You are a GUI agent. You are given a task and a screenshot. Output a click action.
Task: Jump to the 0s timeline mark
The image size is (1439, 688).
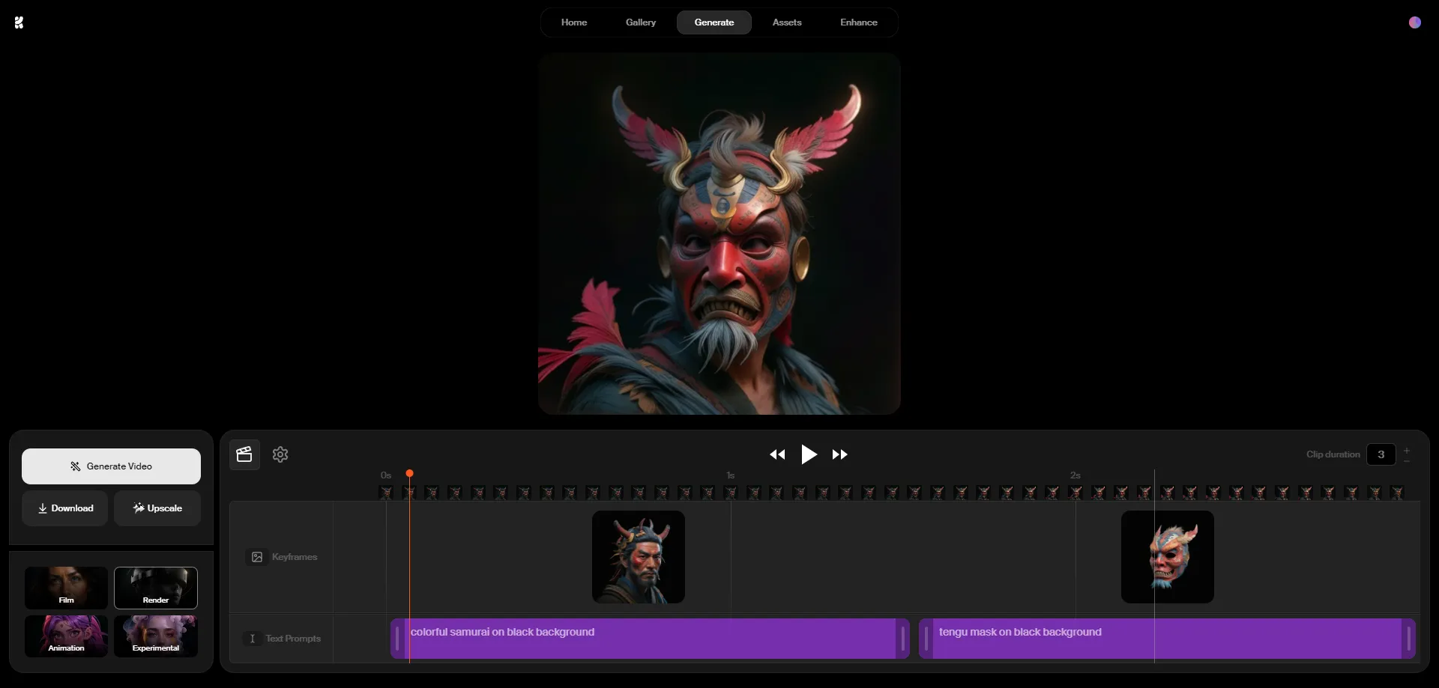tap(386, 475)
